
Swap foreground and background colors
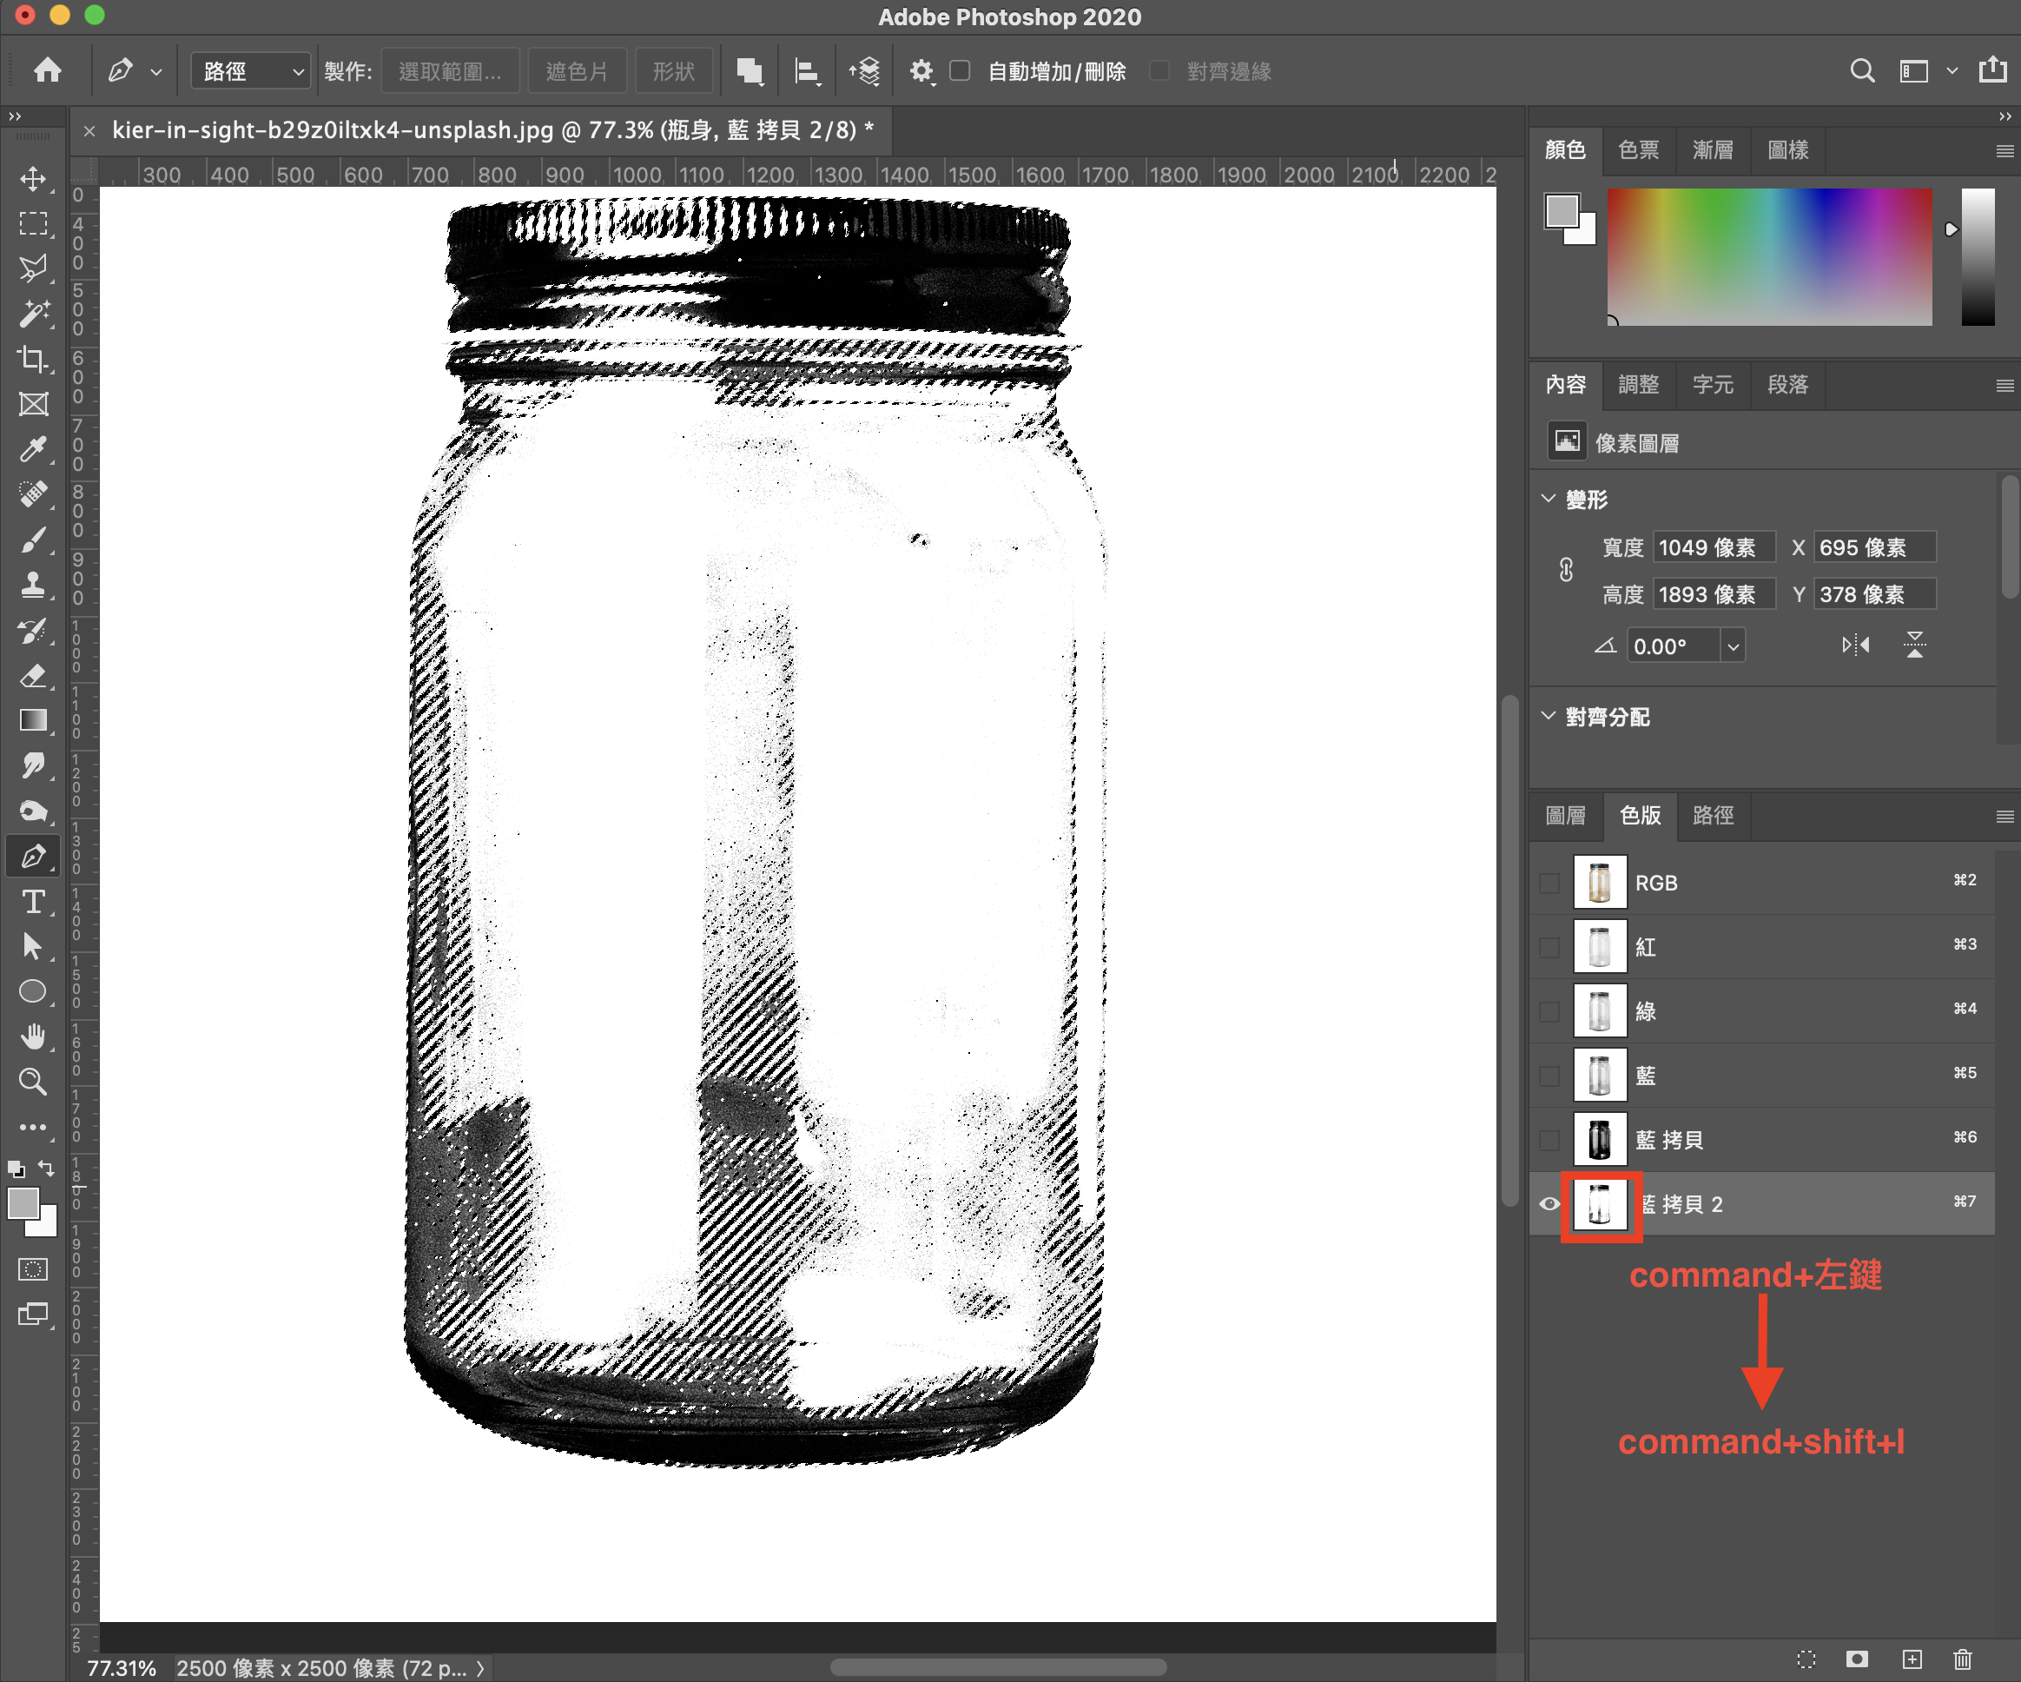(46, 1167)
